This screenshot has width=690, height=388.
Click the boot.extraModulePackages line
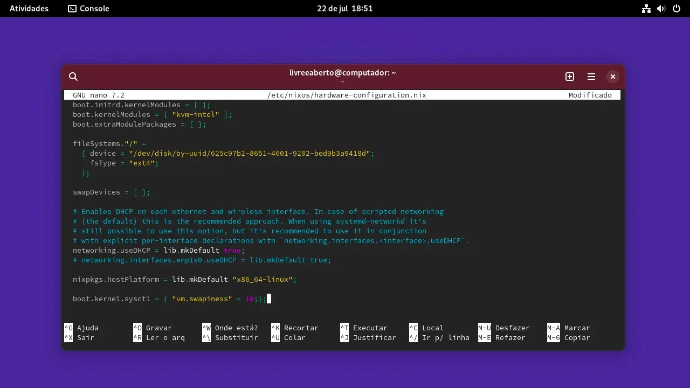(140, 124)
